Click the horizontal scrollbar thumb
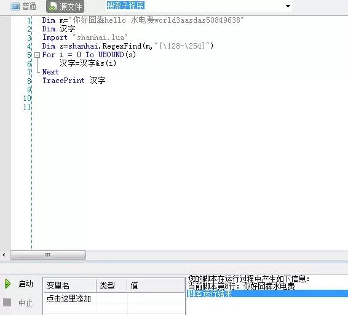Image resolution: width=348 pixels, height=315 pixels. (x=48, y=255)
